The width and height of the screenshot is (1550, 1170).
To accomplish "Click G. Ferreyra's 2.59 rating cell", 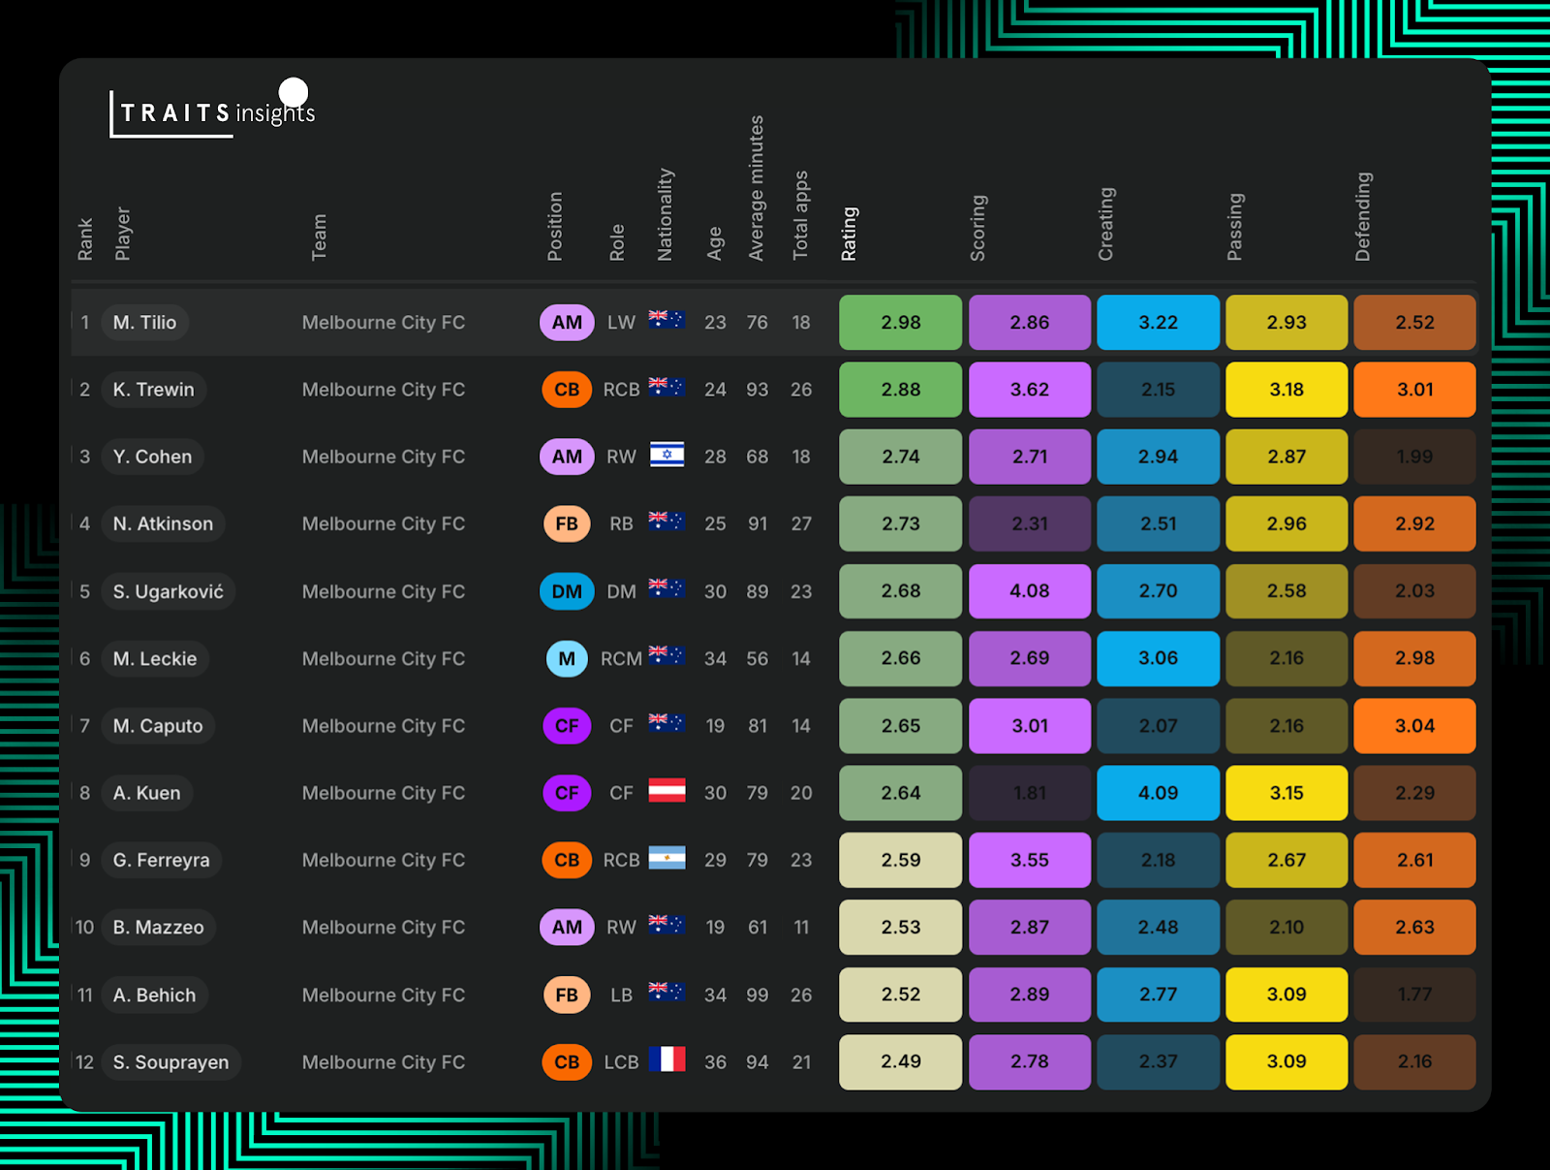I will [901, 860].
